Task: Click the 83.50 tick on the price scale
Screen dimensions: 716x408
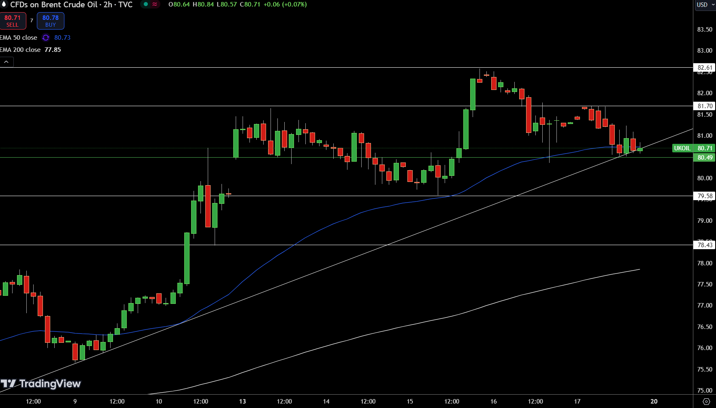Action: click(705, 30)
